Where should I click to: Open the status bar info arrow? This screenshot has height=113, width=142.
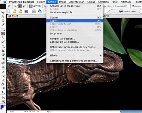(47, 112)
